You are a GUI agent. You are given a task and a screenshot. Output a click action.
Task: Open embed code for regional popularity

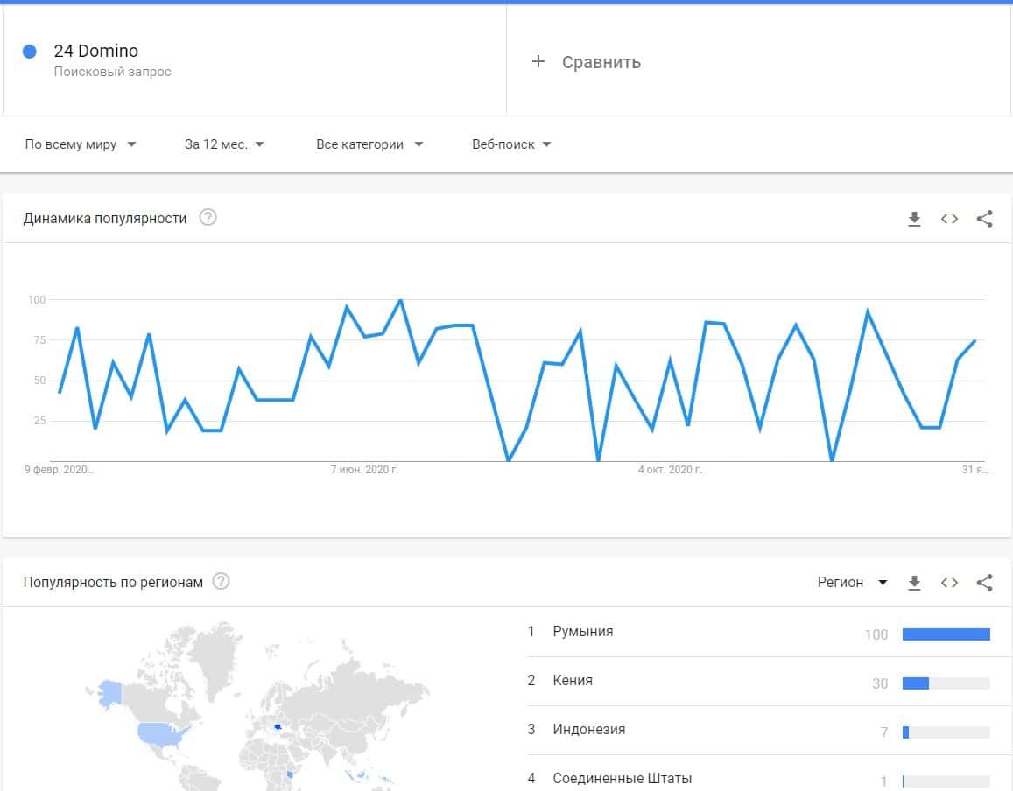[x=949, y=583]
